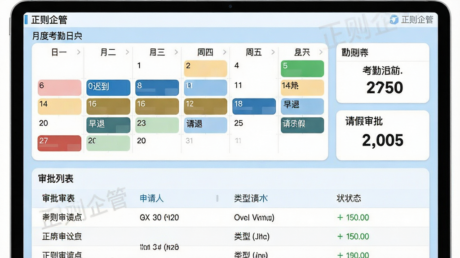
Task: Expand the 月二 column chevron
Action: pos(127,52)
